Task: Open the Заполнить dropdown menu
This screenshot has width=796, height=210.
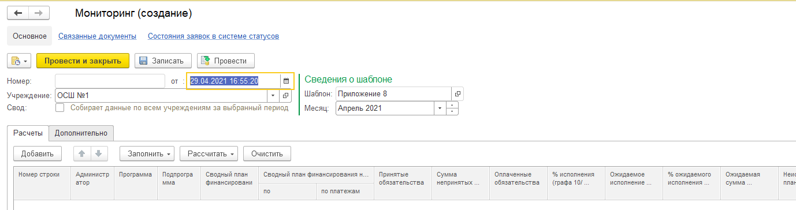Action: tap(147, 154)
